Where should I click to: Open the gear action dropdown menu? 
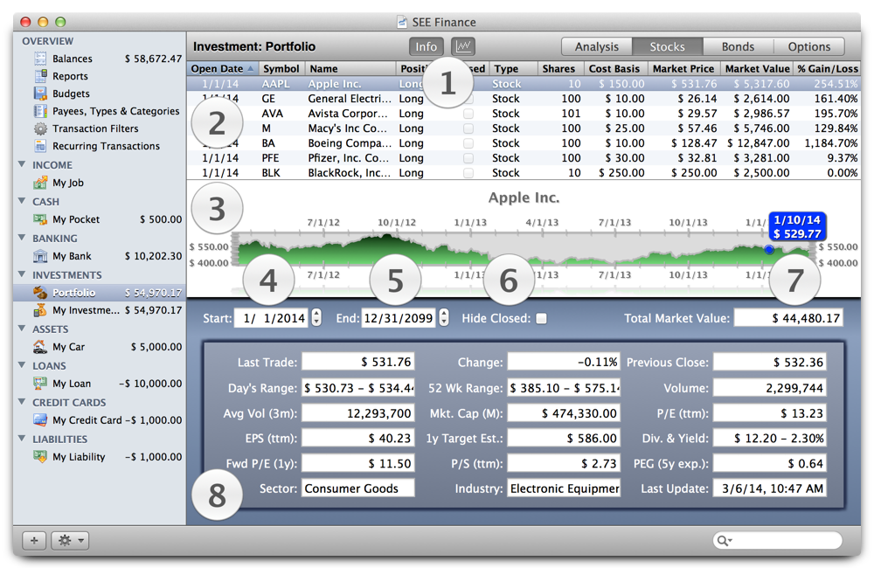70,540
